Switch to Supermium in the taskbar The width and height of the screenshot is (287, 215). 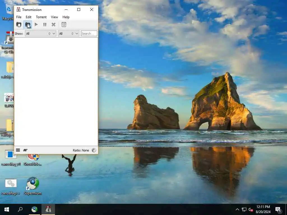click(34, 209)
